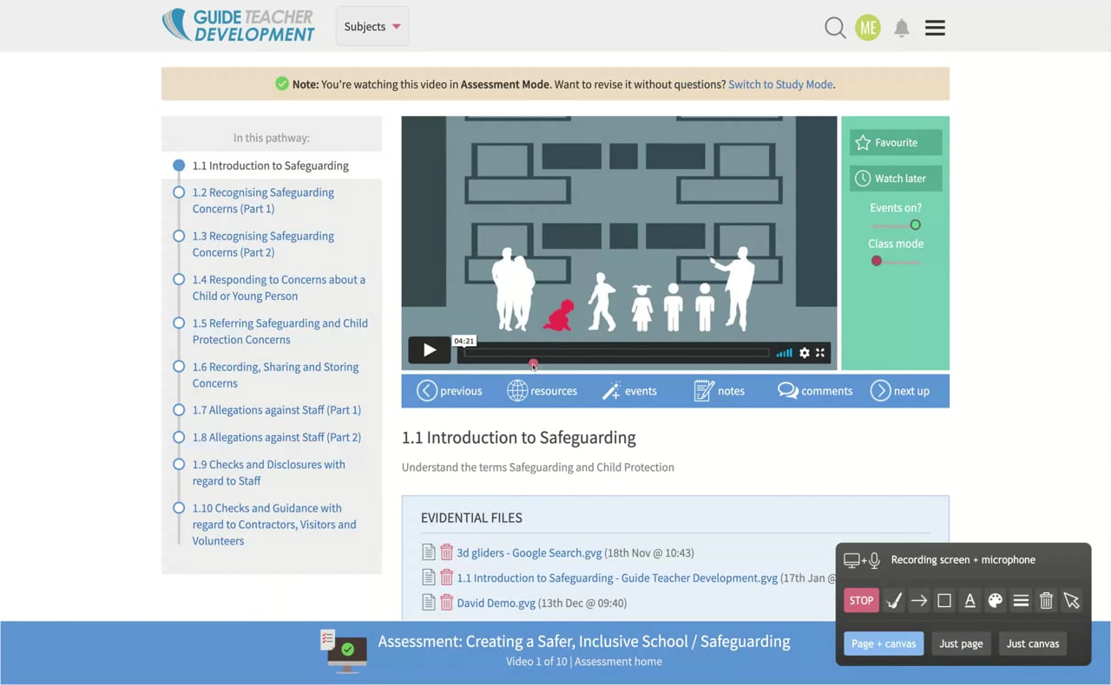Select 1.1 Introduction to Safeguarding in pathway
The width and height of the screenshot is (1111, 685).
(271, 166)
